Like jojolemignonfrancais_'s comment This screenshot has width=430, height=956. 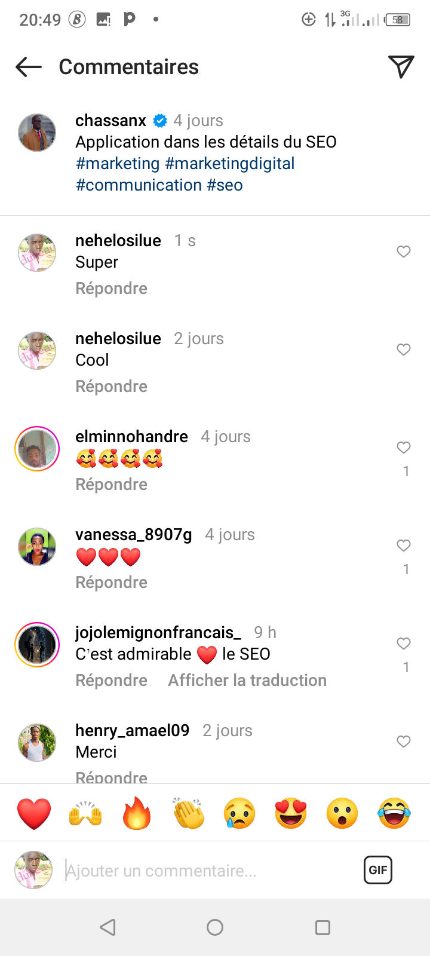point(404,644)
